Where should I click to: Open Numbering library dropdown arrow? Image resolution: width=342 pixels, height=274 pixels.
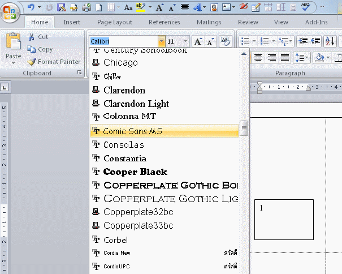click(274, 41)
